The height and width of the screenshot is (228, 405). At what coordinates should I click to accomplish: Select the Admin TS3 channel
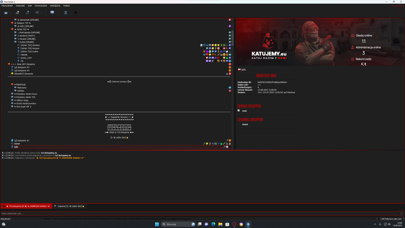pyautogui.click(x=22, y=30)
